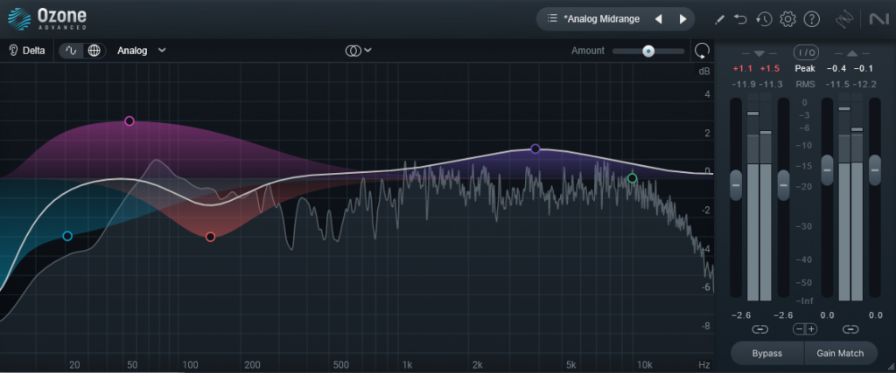Select the pink EQ node
The image size is (896, 373).
129,121
